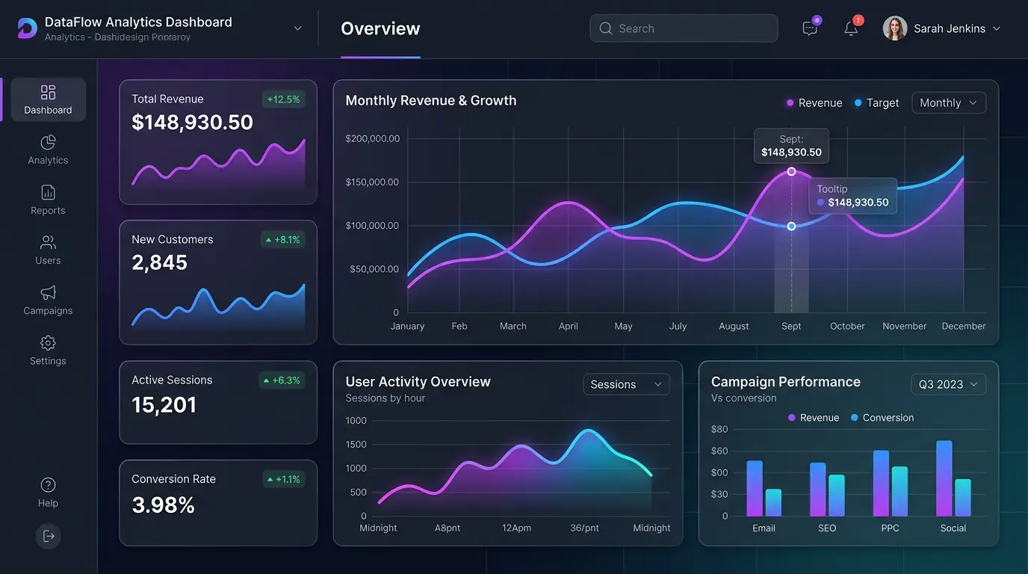
Task: Open the Q3 2023 quarter dropdown
Action: click(949, 384)
